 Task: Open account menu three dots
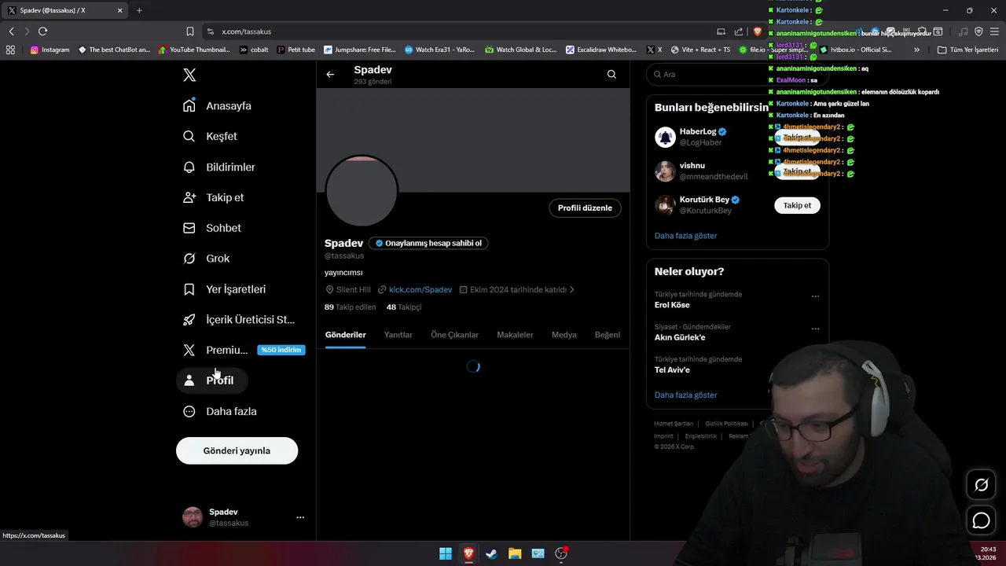pos(300,517)
